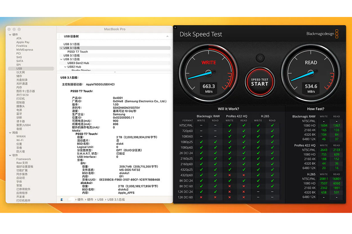Open Apple Pay in the sidebar
Viewport: 352px width, 234px height.
[x=23, y=42]
